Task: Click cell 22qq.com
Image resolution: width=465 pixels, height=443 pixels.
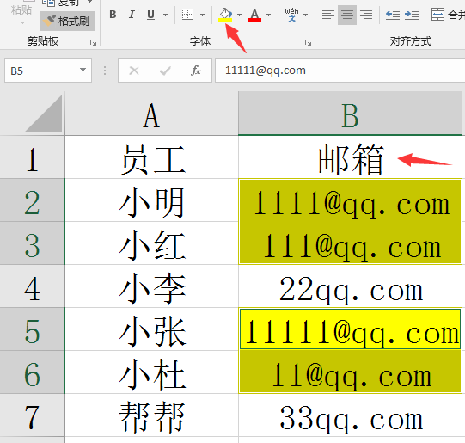Action: coord(350,286)
